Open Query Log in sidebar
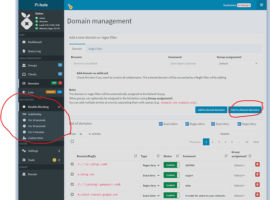Screen dimensions: 270x200 coord(34,51)
